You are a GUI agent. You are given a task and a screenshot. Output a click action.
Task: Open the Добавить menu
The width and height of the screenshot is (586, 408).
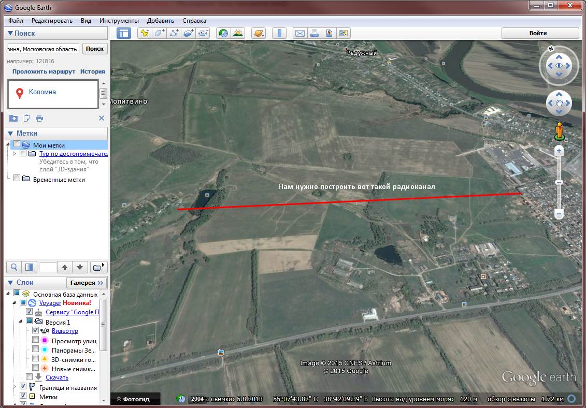click(160, 21)
